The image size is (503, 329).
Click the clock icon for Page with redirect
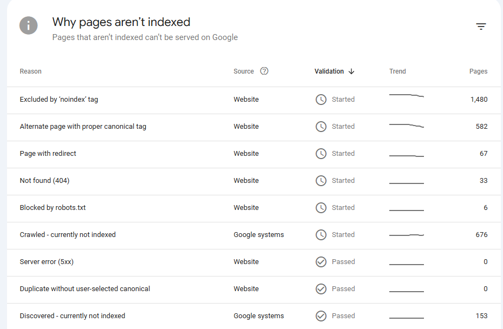(x=321, y=154)
